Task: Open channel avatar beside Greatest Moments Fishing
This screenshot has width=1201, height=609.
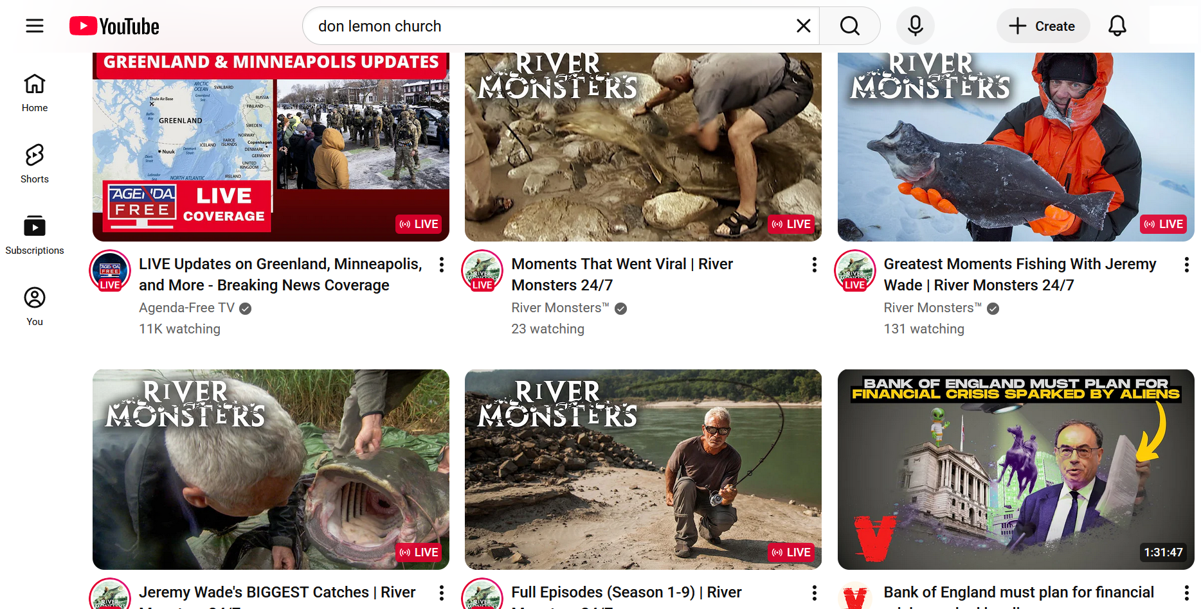Action: coord(855,270)
